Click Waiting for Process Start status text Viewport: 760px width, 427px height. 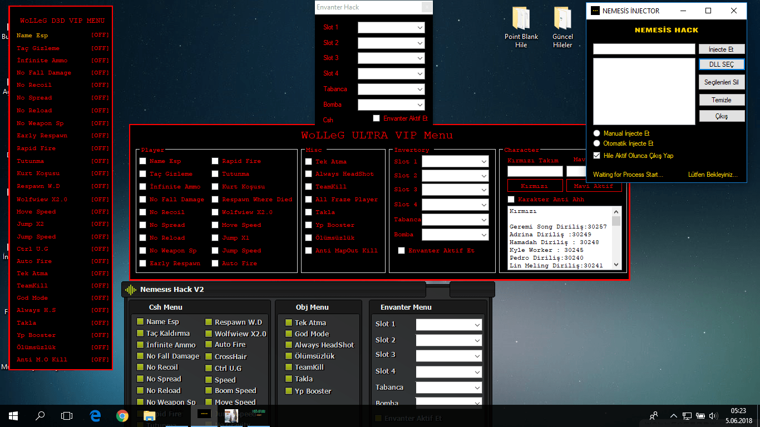(628, 175)
